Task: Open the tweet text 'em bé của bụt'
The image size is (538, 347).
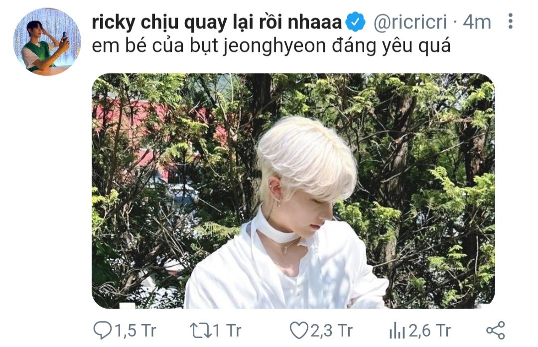Action: point(155,46)
